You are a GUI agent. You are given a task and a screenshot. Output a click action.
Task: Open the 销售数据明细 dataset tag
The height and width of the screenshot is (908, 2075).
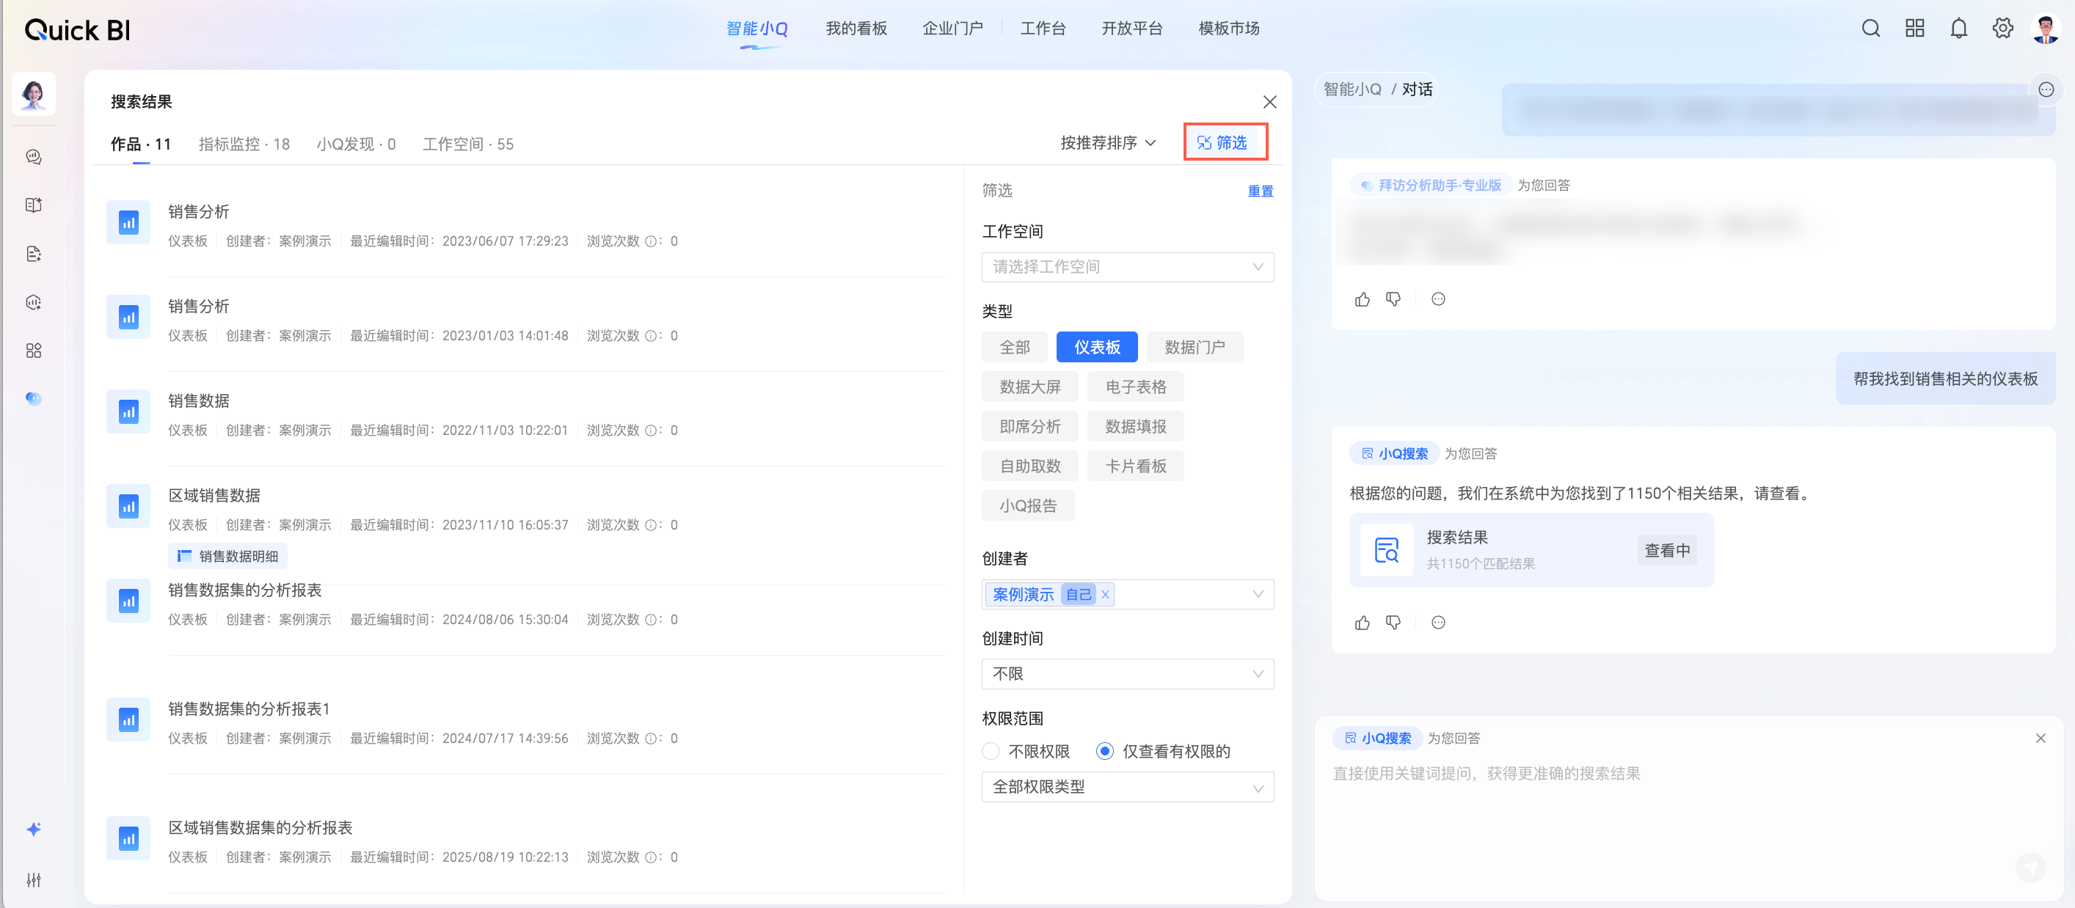point(228,556)
